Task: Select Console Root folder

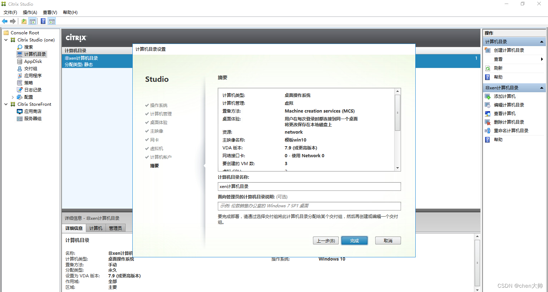Action: 25,33
